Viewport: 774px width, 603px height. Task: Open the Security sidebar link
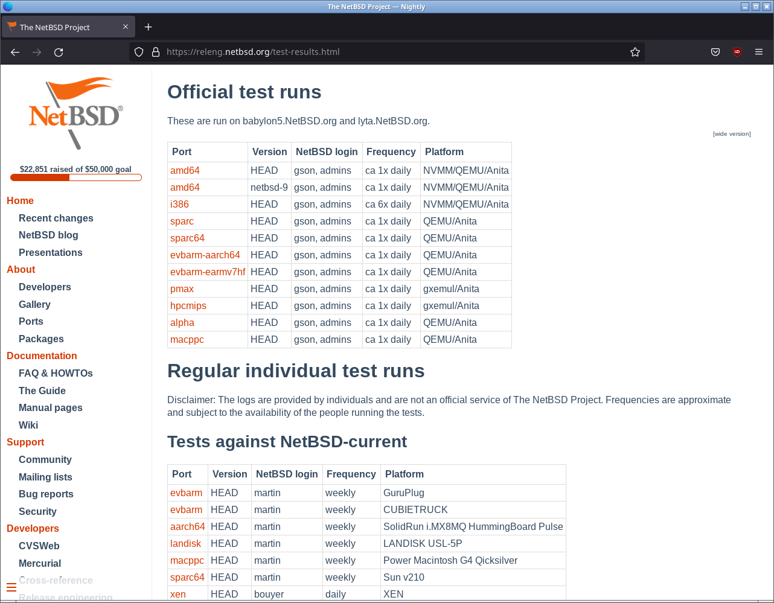(x=37, y=512)
